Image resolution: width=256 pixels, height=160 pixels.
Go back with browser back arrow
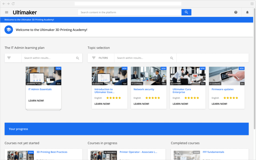coord(4,4)
